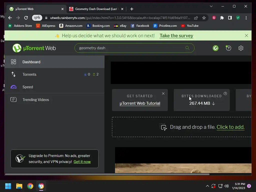Click the green uTorrent round icon in header
This screenshot has width=256, height=192.
point(215,48)
